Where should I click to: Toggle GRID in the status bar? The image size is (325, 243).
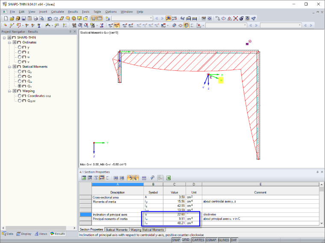(186, 240)
